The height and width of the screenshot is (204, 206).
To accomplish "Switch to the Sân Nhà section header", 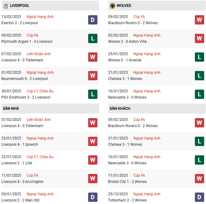I will [x=11, y=109].
